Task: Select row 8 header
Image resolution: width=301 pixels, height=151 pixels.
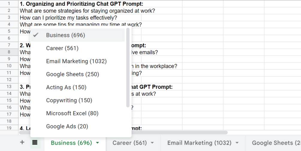Action: click(x=9, y=52)
